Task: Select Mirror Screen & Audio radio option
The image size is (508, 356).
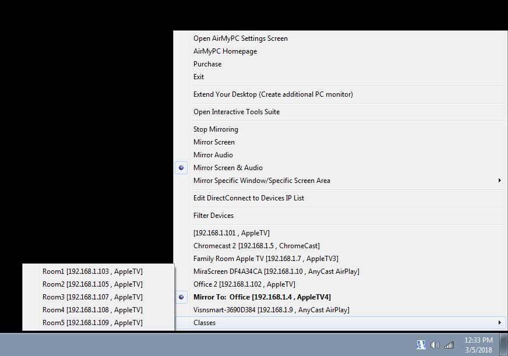Action: [x=228, y=168]
